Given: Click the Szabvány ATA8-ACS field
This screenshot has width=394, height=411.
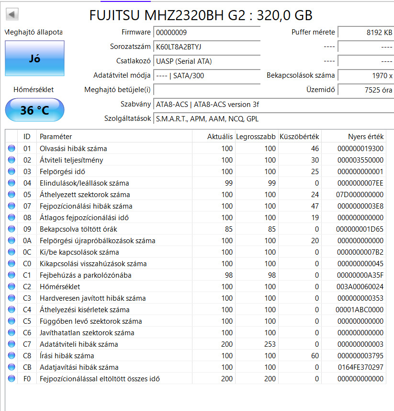Looking at the screenshot, I should [x=273, y=104].
